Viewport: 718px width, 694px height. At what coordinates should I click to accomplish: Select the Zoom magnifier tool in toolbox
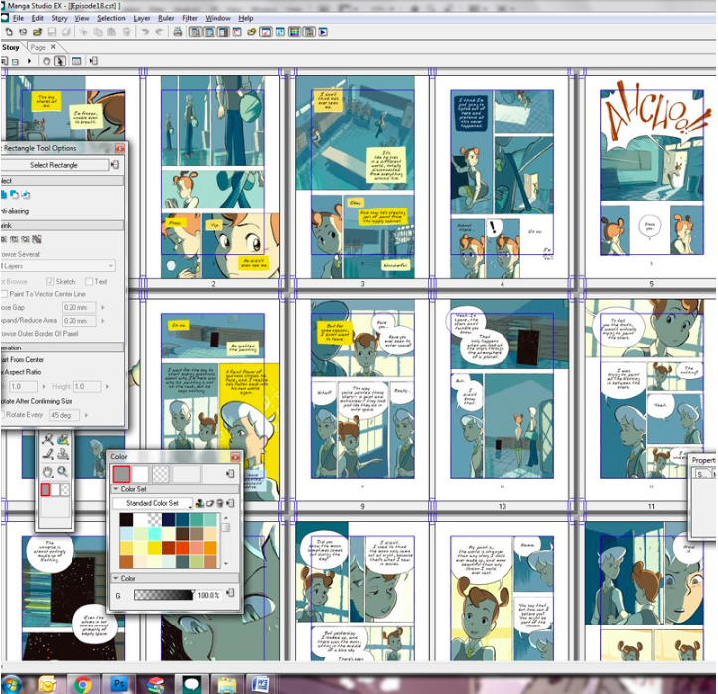pos(63,471)
